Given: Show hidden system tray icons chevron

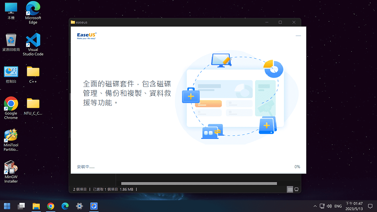Looking at the screenshot, I should (315, 206).
